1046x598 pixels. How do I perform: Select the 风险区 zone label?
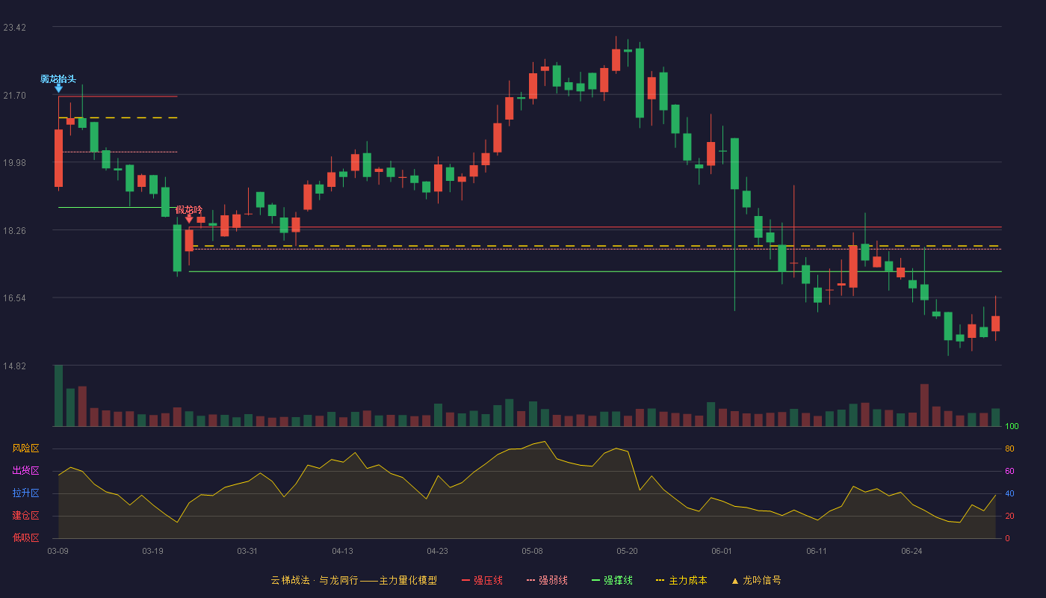25,449
